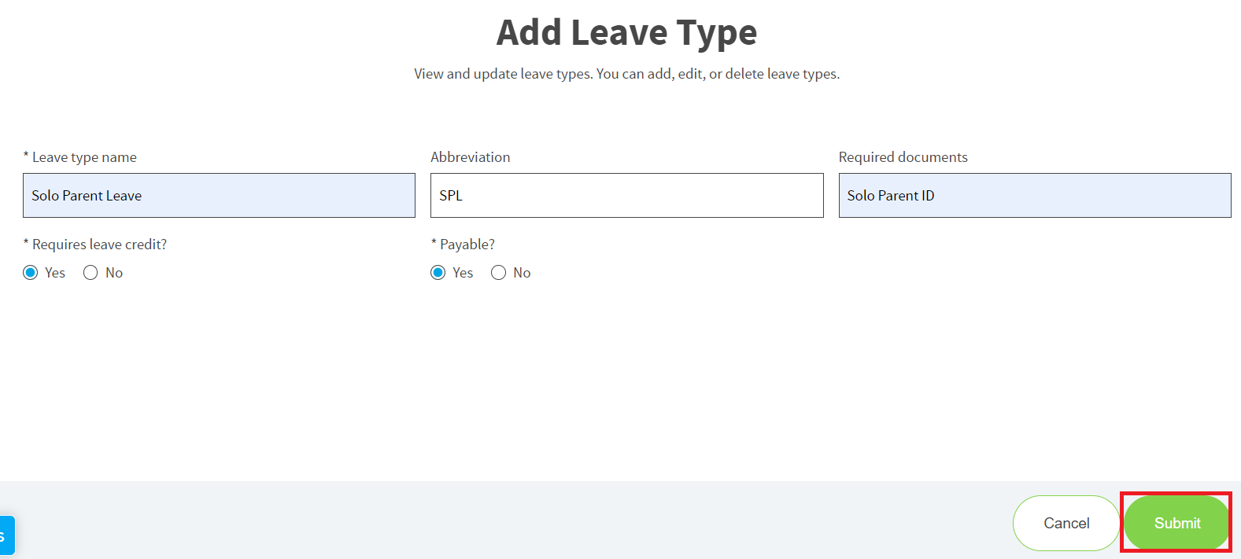Viewport: 1241px width, 559px height.
Task: Click the "Required documents" label text
Action: point(903,157)
